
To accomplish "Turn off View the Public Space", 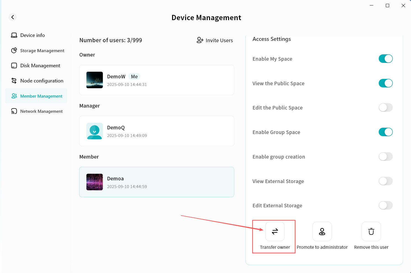I will click(385, 83).
